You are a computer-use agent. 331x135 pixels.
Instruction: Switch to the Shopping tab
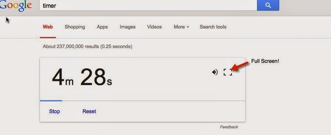click(75, 27)
